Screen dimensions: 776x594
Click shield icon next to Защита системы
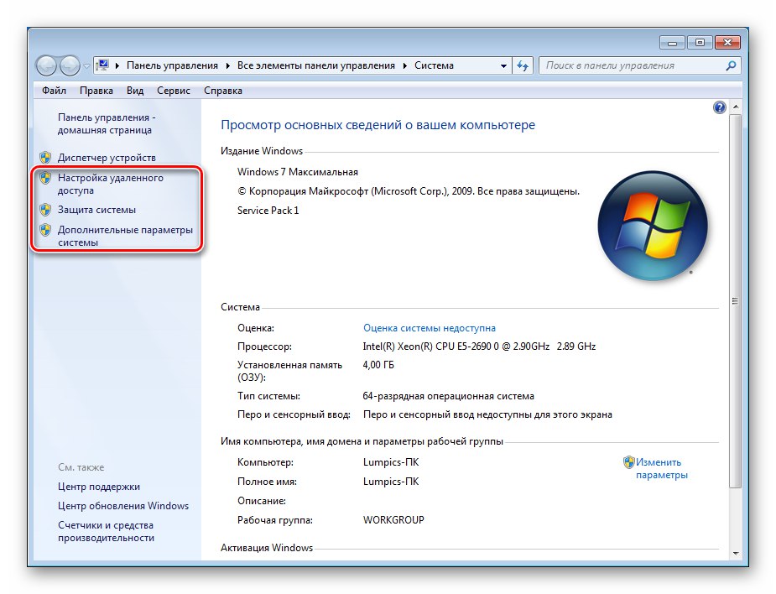point(45,210)
